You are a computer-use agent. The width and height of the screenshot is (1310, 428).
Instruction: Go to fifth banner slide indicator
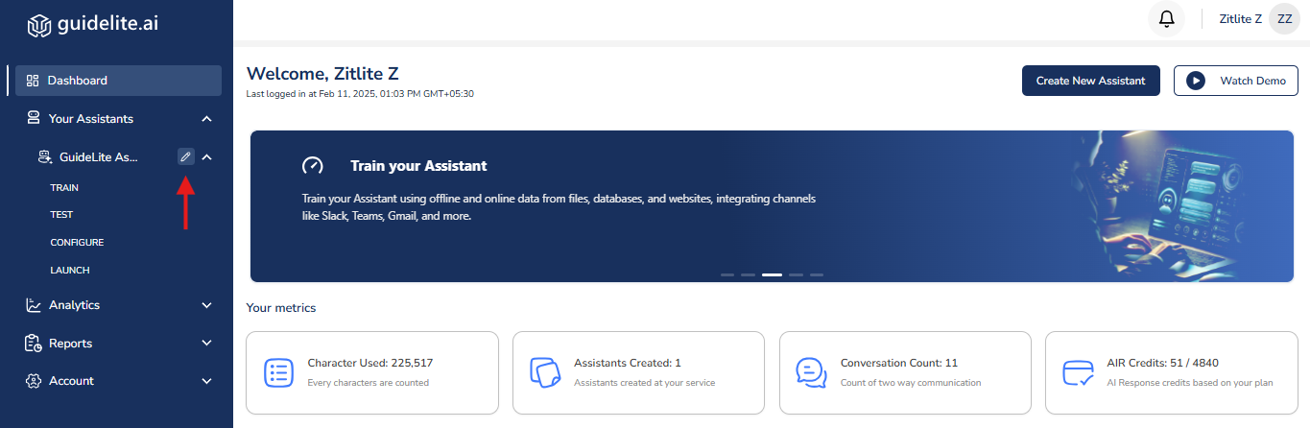[x=817, y=274]
